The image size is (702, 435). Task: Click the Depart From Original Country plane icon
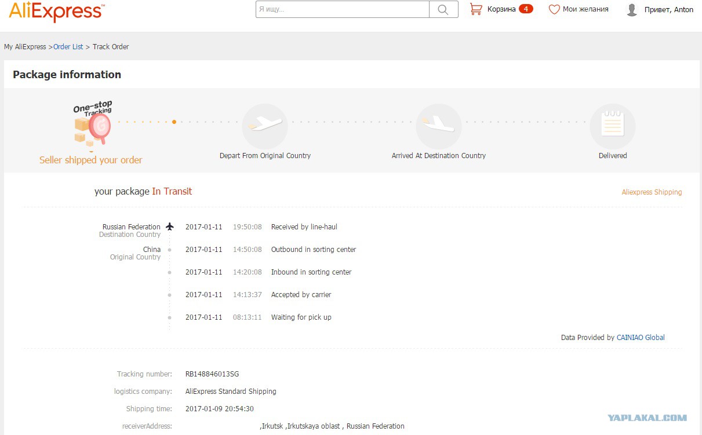point(264,126)
